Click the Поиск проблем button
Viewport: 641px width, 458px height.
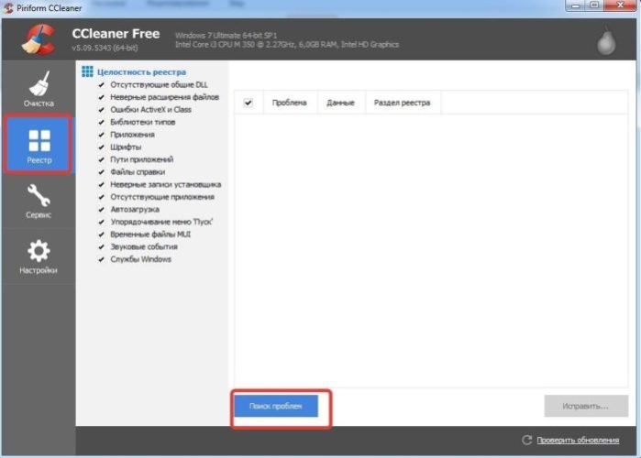point(276,406)
